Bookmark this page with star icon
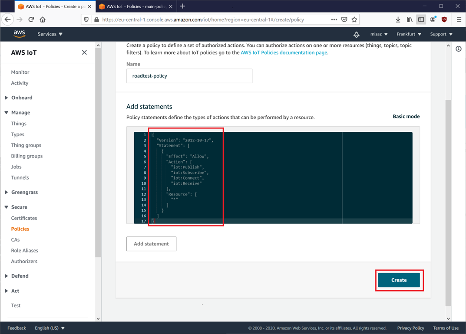Screen dimensions: 466x334 coord(354,20)
